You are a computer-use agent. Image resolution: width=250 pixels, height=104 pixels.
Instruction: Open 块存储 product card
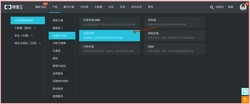[174, 22]
